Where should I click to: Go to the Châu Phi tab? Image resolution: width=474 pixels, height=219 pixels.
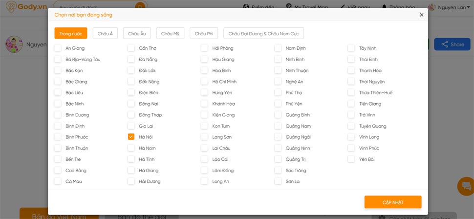(x=203, y=33)
